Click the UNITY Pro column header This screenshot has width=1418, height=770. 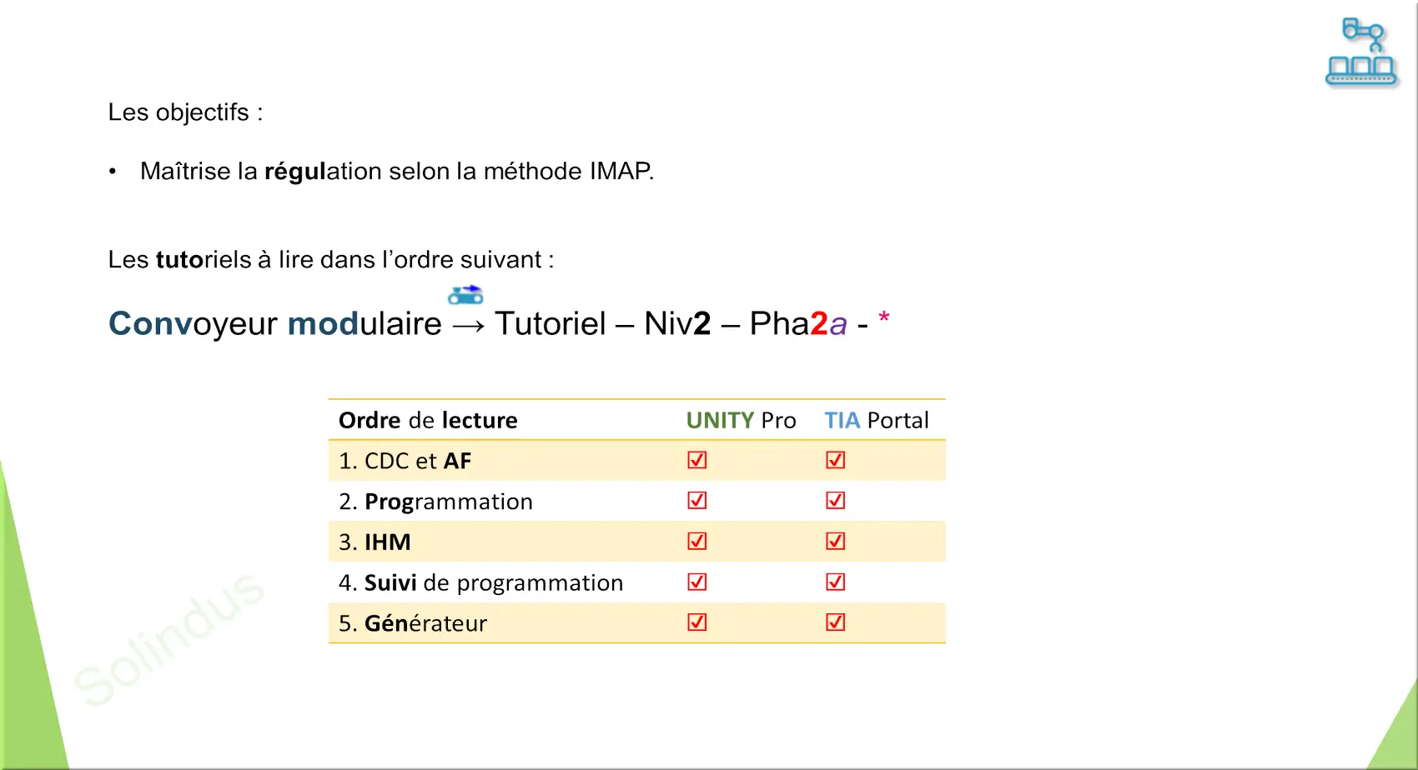[x=741, y=420]
